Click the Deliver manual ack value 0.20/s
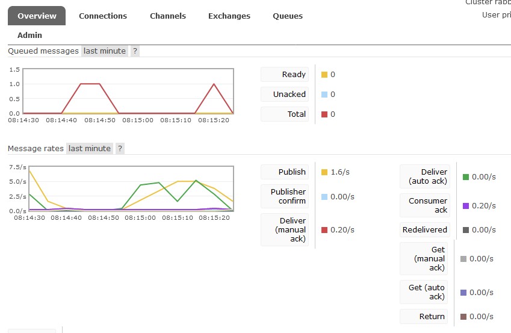 click(x=342, y=230)
